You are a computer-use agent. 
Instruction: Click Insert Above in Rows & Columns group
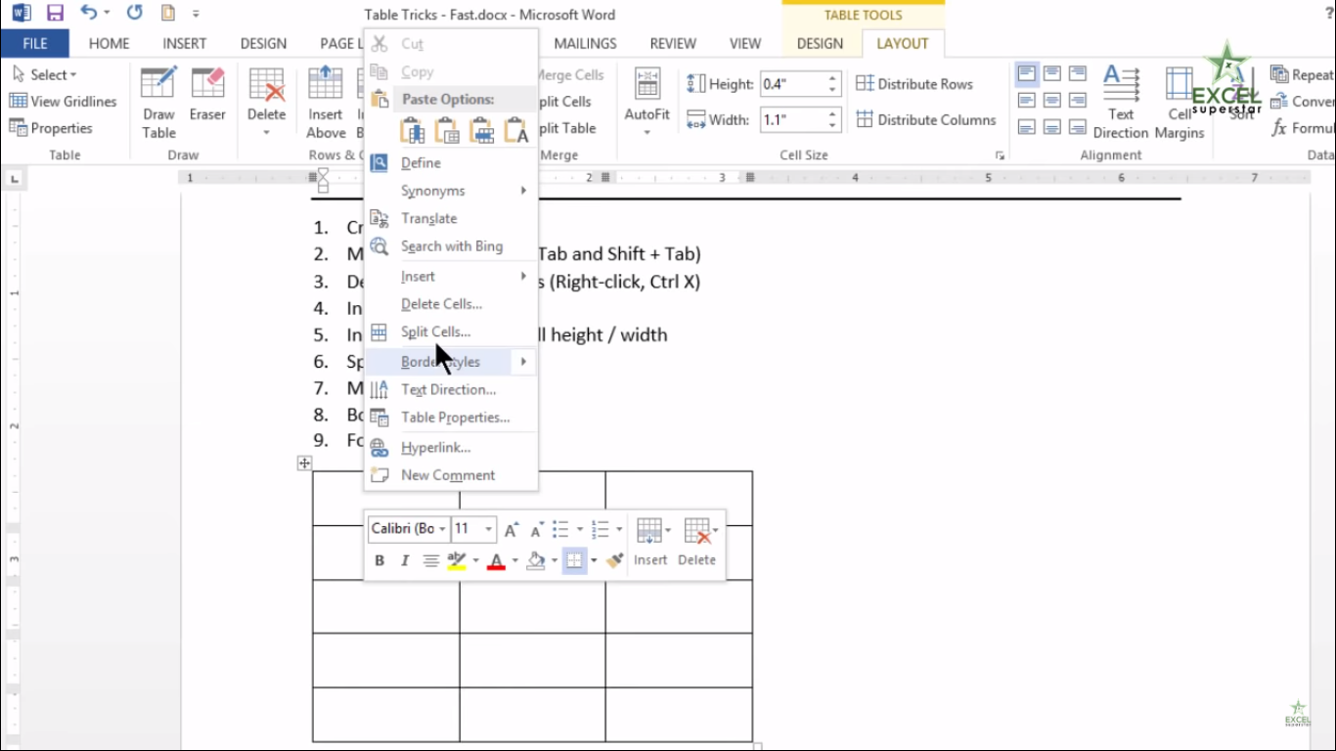(x=326, y=104)
